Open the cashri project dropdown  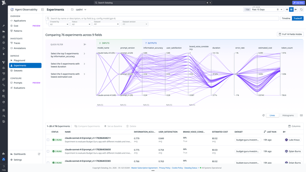[x=79, y=9]
